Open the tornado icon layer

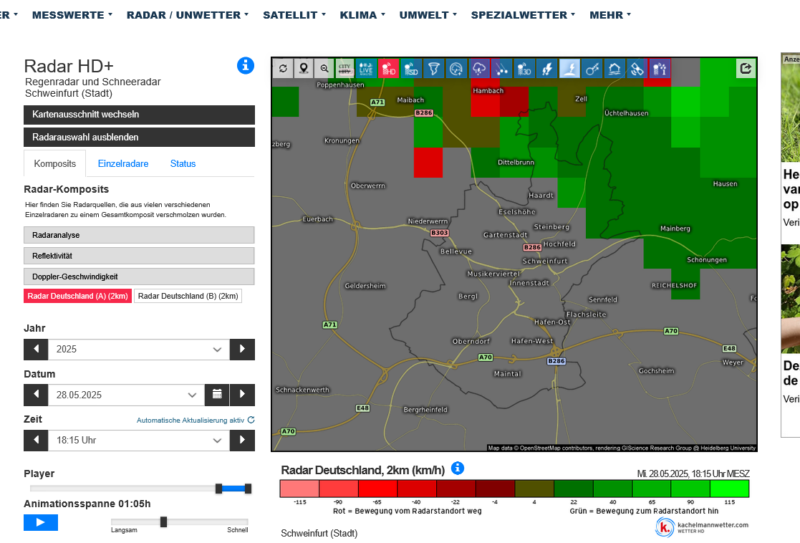(433, 69)
